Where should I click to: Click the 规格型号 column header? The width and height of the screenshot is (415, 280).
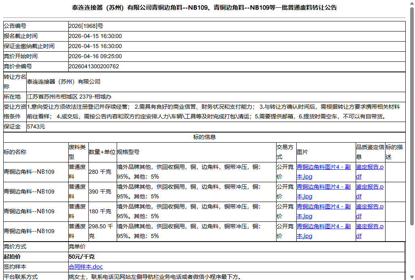[128, 152]
